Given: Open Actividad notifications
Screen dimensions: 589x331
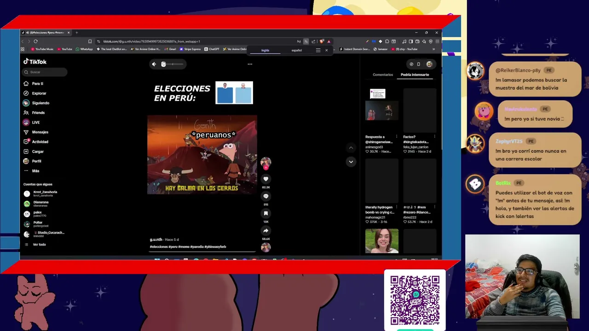Looking at the screenshot, I should coord(36,142).
